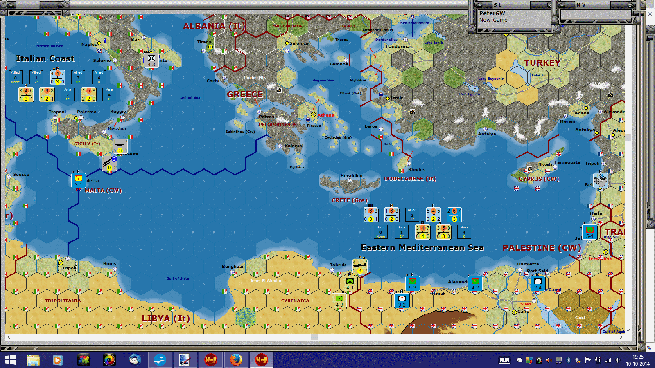Click the New Game text in S L panel
Image resolution: width=655 pixels, height=368 pixels.
(x=493, y=20)
